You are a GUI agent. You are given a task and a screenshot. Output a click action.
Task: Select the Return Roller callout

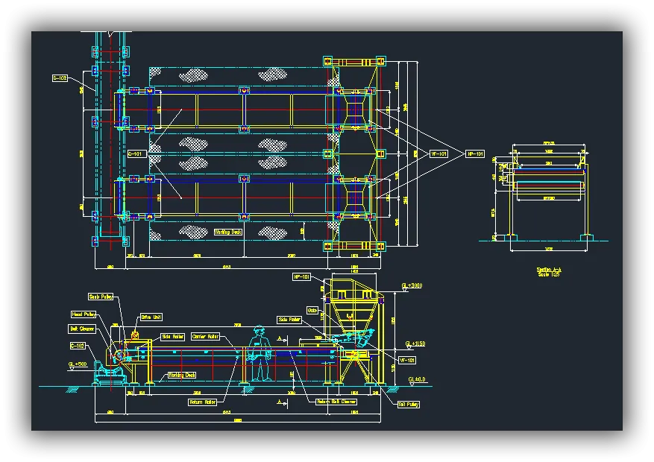point(203,402)
